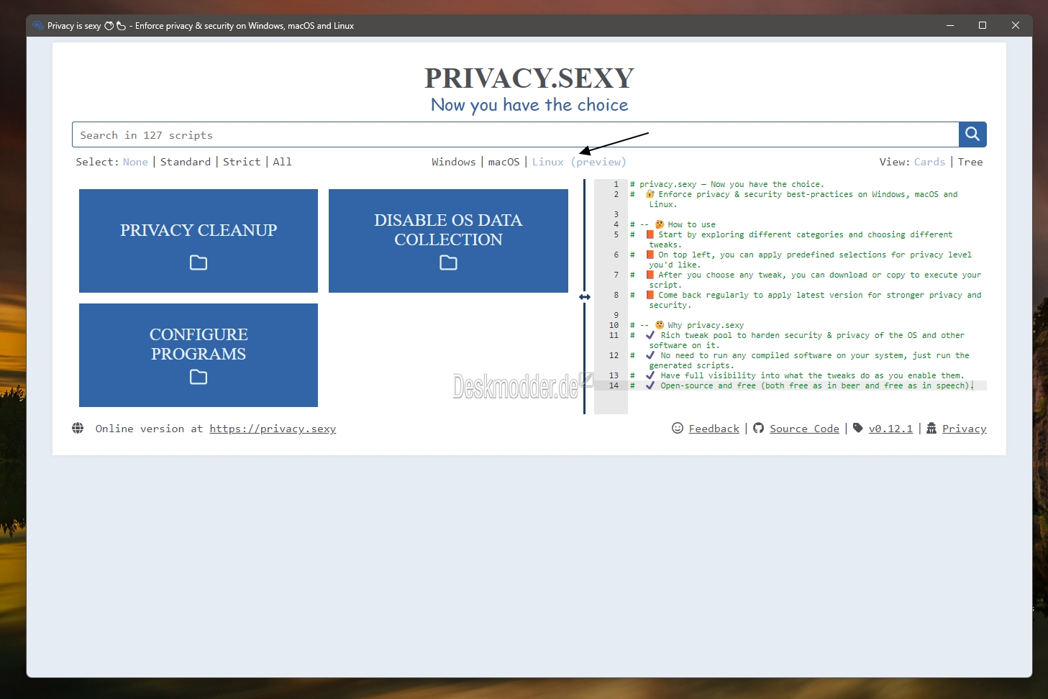The image size is (1048, 699).
Task: Maximize the Privacy is sexy window
Action: (x=983, y=25)
